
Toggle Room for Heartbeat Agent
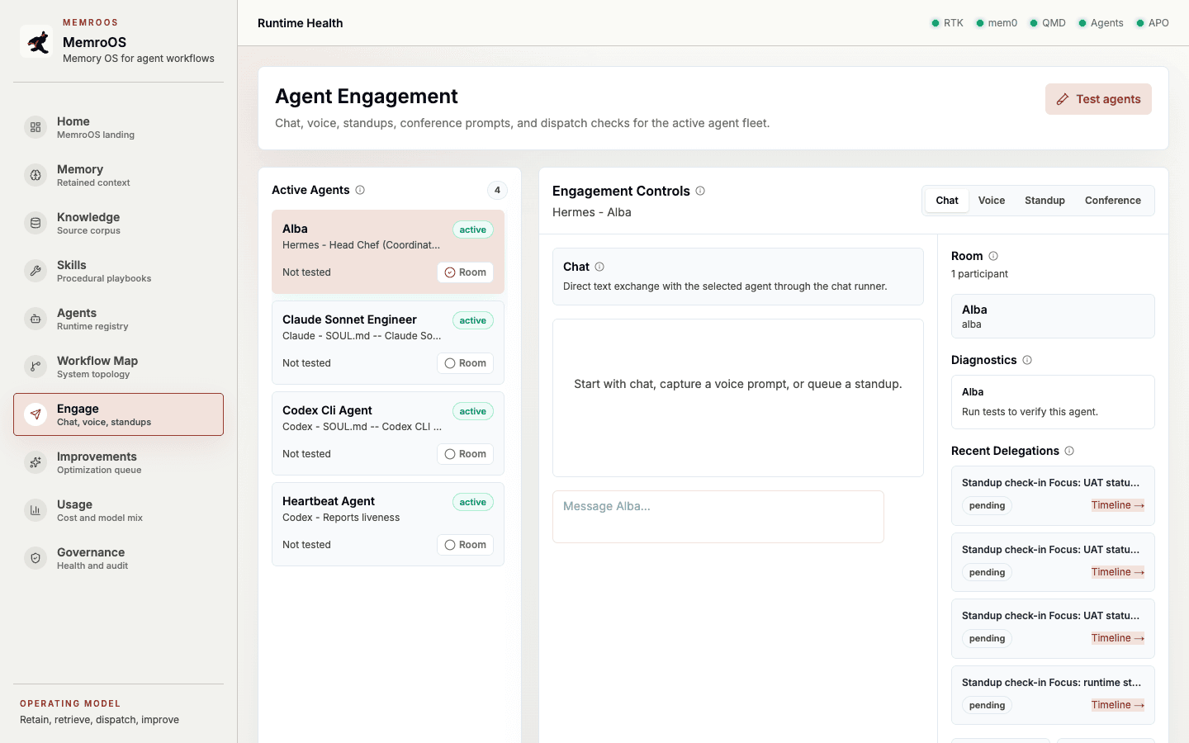[x=466, y=545]
